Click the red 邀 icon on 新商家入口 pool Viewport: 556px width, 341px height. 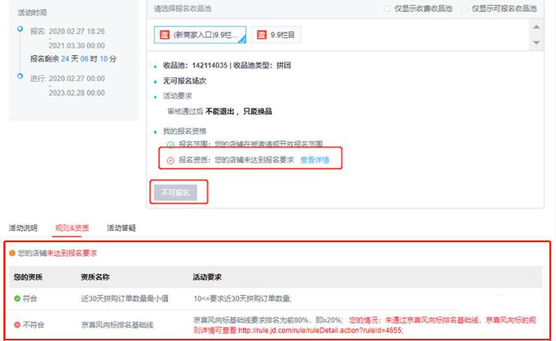[x=165, y=35]
